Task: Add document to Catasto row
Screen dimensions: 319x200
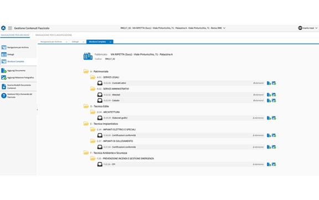Action: pyautogui.click(x=269, y=101)
